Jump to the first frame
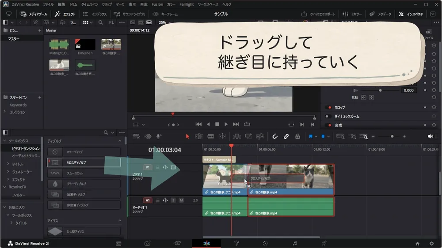This screenshot has width=442, height=248. point(198,124)
